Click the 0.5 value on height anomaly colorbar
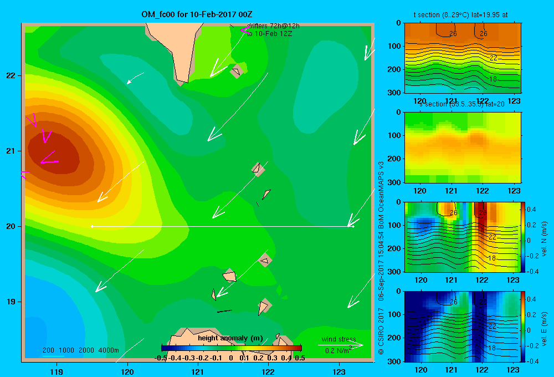 point(300,358)
